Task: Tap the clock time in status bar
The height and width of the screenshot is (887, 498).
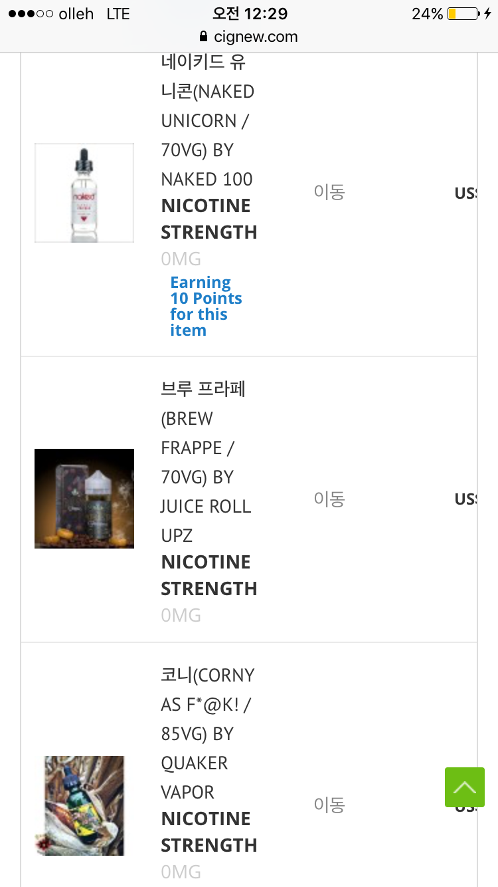Action: [x=249, y=14]
